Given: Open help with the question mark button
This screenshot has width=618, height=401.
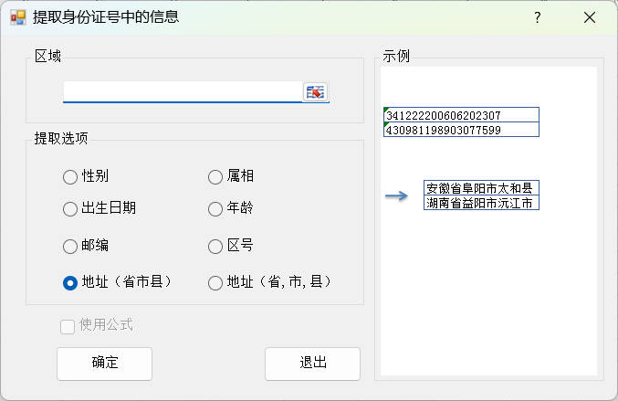Looking at the screenshot, I should tap(538, 17).
